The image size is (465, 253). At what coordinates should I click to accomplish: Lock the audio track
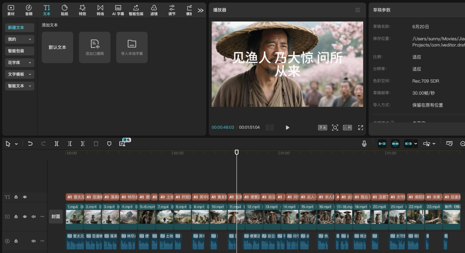(x=16, y=241)
